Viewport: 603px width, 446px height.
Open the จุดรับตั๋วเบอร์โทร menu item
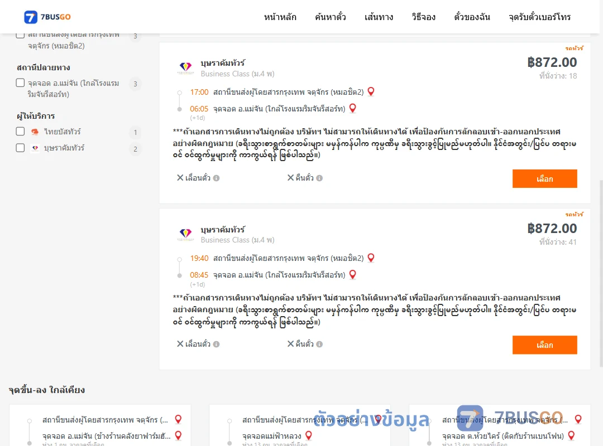point(539,17)
